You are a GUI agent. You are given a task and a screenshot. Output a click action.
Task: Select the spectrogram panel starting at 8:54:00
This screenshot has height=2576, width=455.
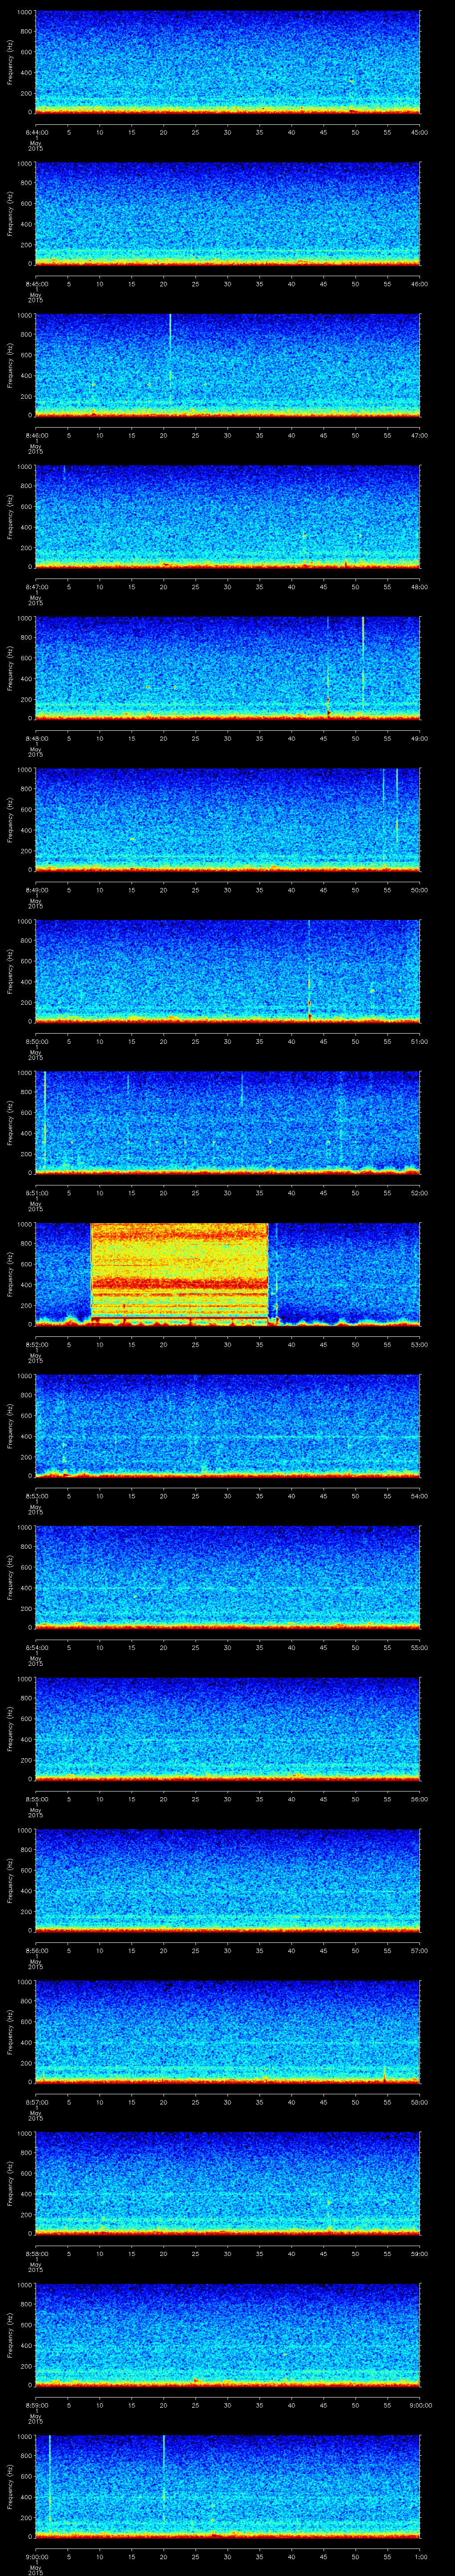click(x=228, y=1577)
